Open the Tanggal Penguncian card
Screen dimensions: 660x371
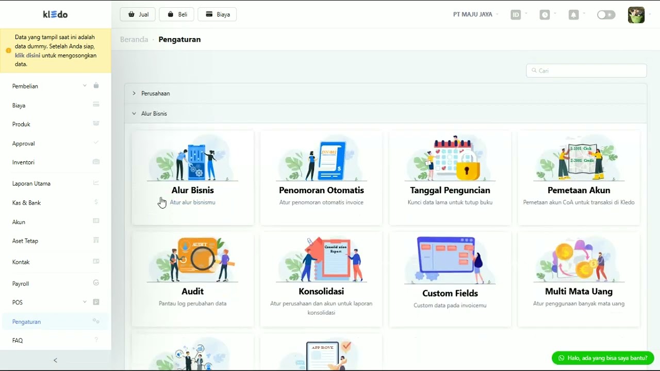tap(450, 178)
